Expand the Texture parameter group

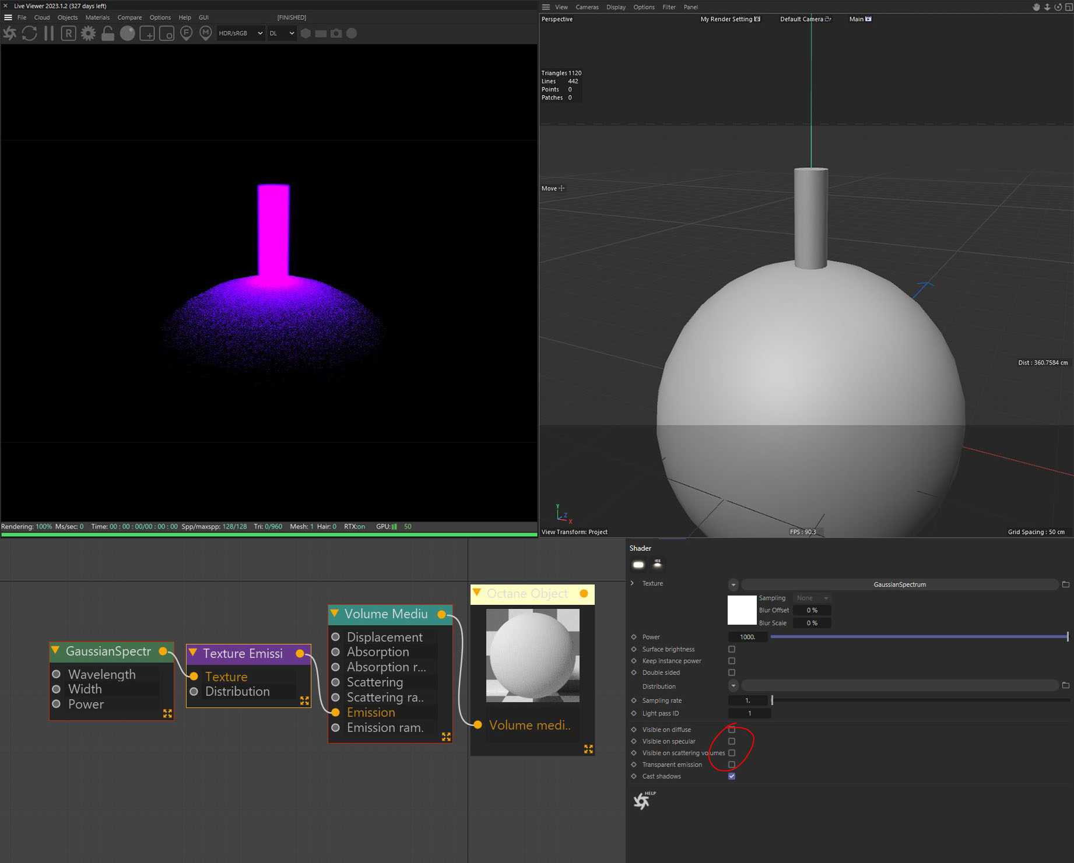coord(633,583)
